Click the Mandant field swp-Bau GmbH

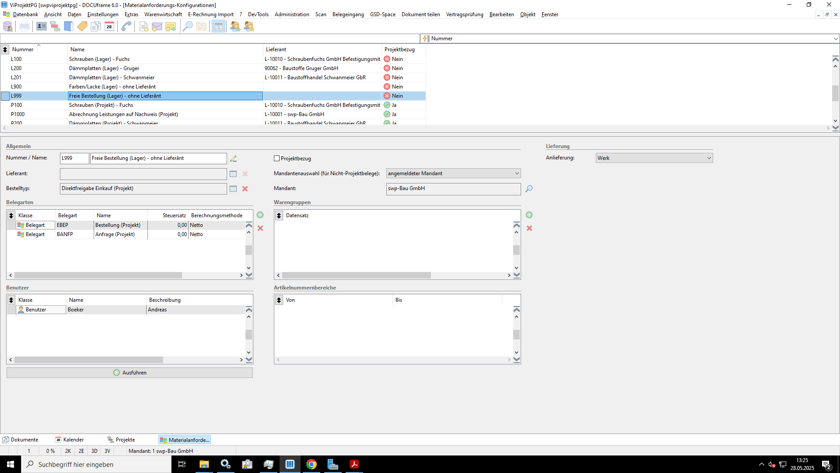453,189
